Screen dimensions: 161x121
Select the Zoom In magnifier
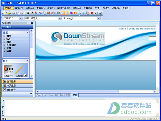click(36, 13)
